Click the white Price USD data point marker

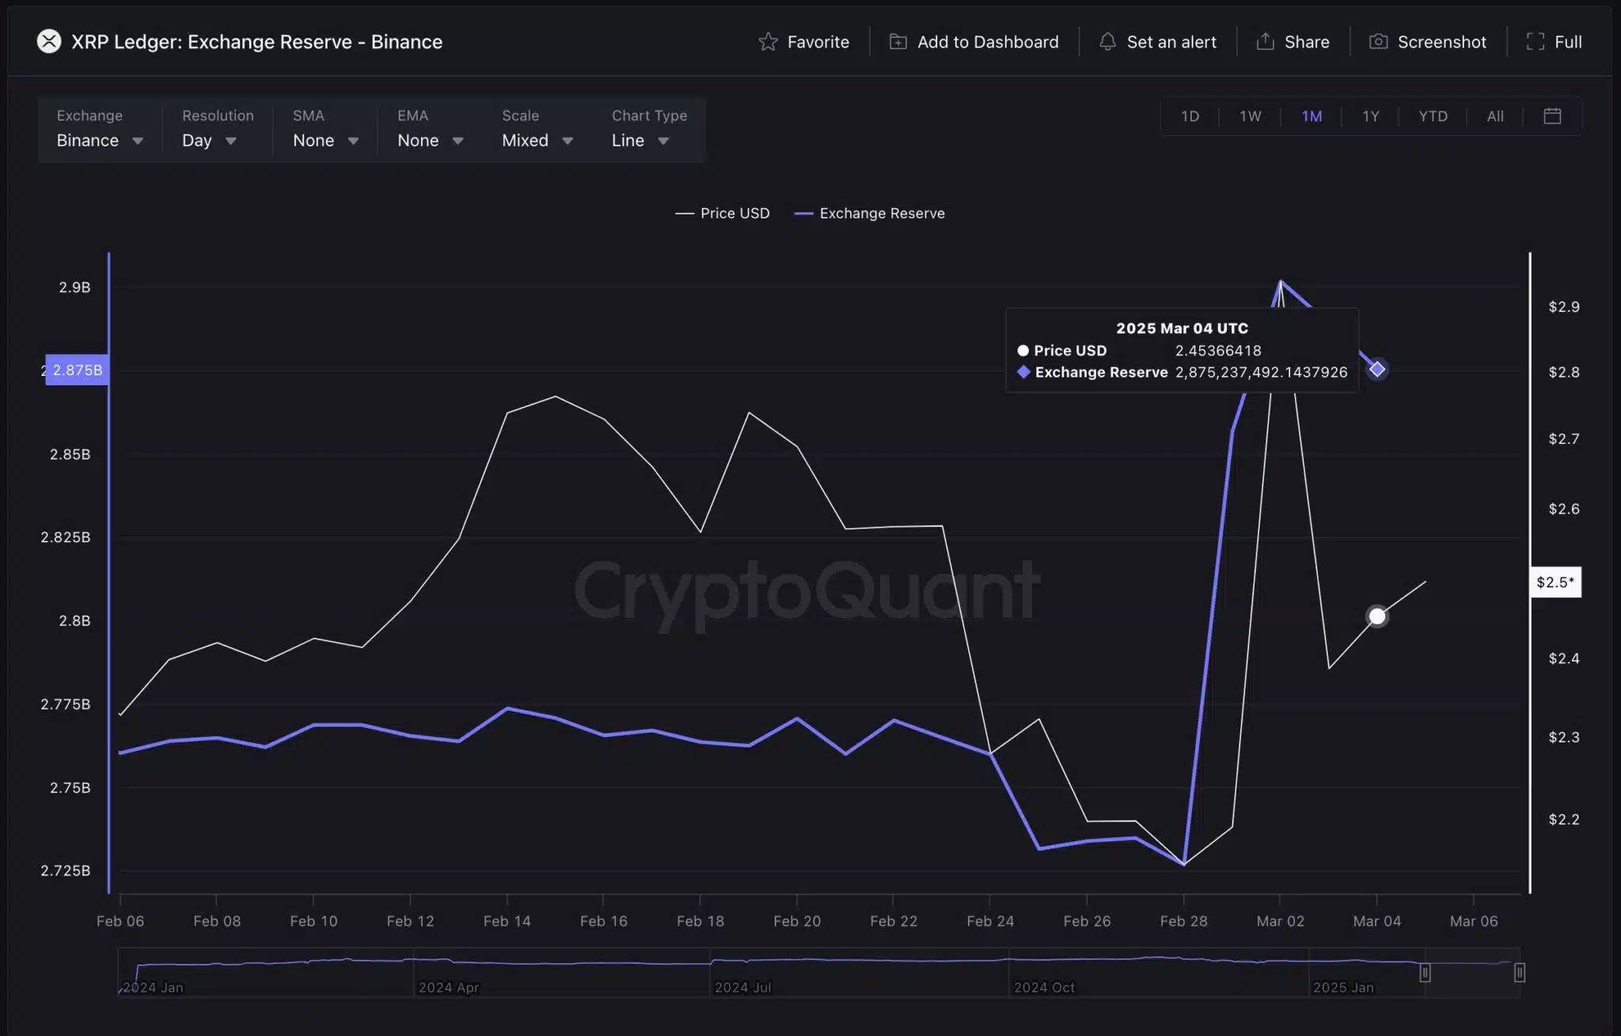1377,616
